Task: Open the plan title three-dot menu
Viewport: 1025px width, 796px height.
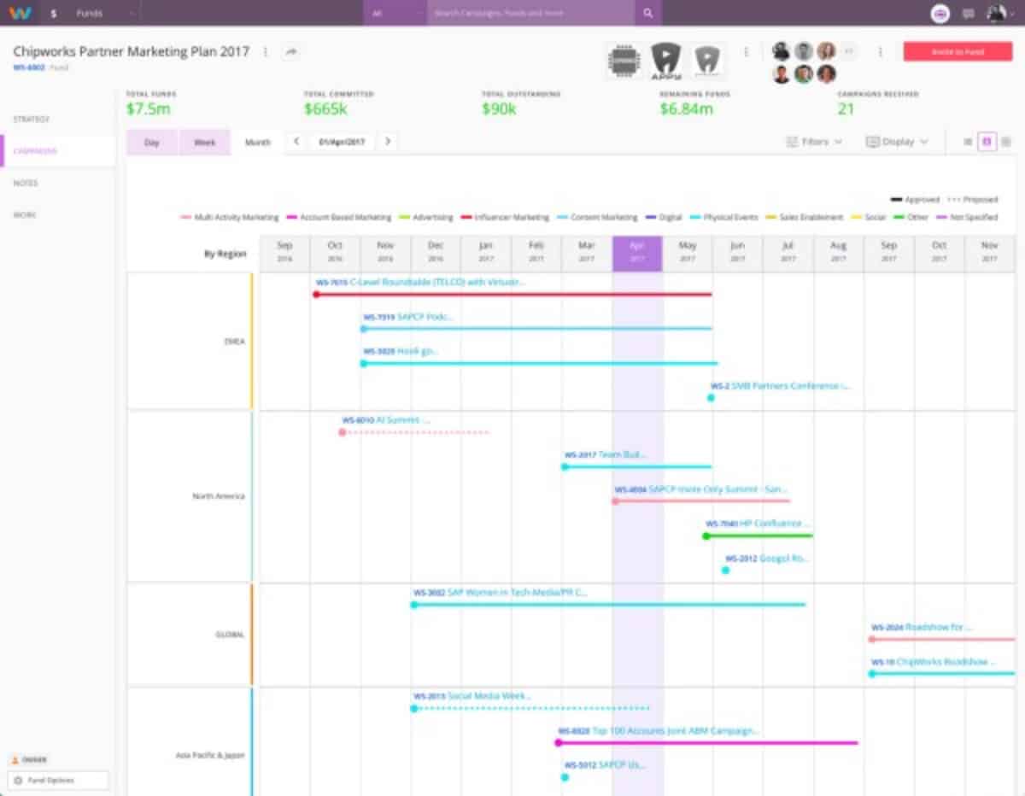Action: click(x=266, y=52)
